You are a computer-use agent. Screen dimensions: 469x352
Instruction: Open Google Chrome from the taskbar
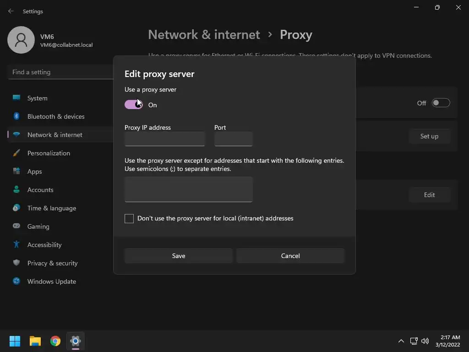pyautogui.click(x=55, y=341)
